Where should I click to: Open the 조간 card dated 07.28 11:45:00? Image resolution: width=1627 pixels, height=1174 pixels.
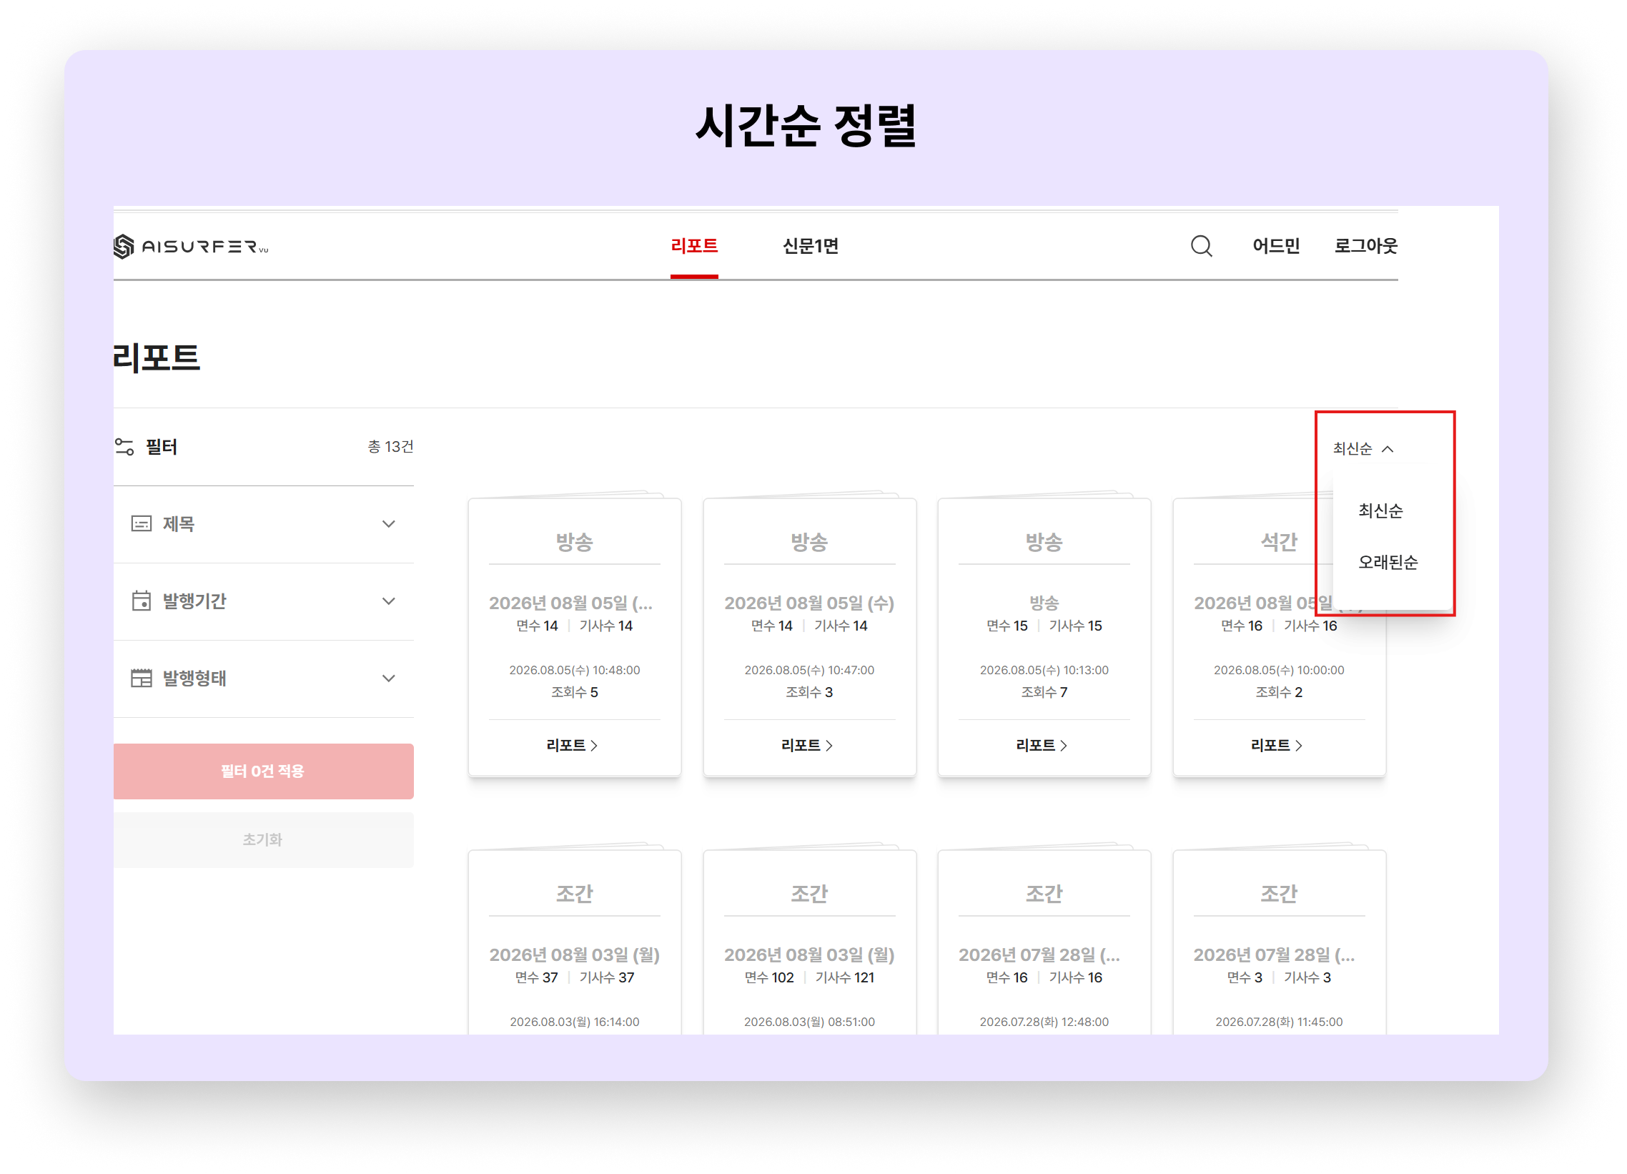coord(1279,942)
